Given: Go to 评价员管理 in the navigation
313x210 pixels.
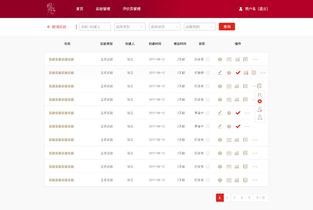Looking at the screenshot, I should tap(131, 9).
